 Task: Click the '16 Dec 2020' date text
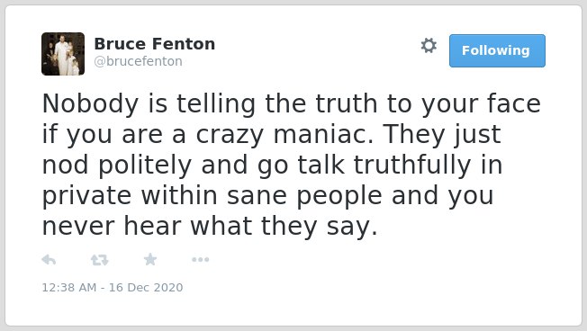146,287
